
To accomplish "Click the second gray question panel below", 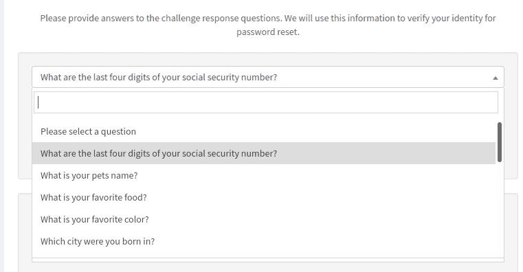I will click(x=511, y=233).
